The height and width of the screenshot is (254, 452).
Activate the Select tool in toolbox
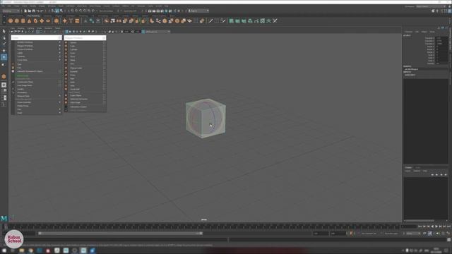[x=4, y=31]
